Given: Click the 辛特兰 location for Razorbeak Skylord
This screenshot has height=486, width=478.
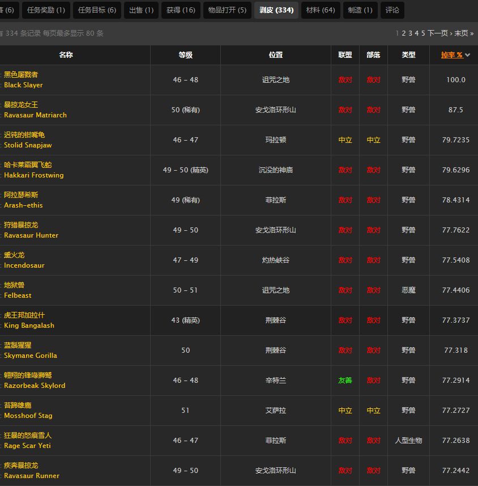Looking at the screenshot, I should [276, 381].
